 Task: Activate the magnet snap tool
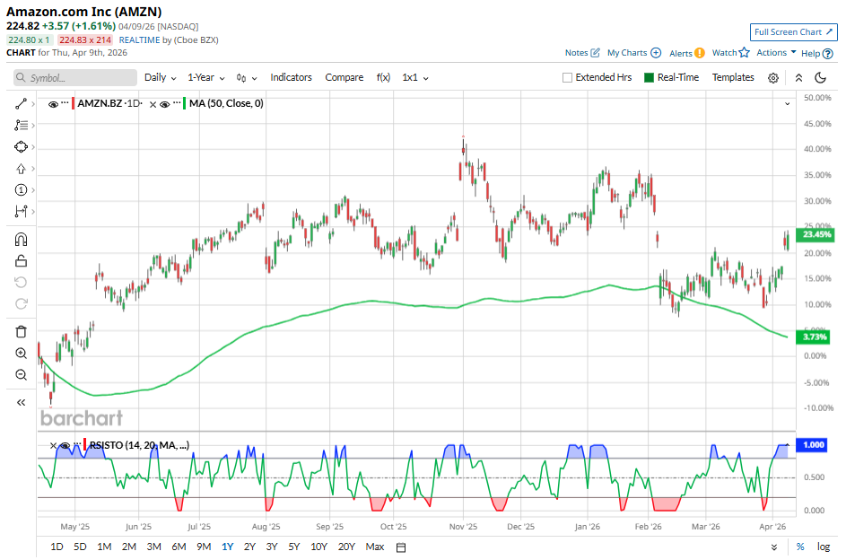click(21, 239)
